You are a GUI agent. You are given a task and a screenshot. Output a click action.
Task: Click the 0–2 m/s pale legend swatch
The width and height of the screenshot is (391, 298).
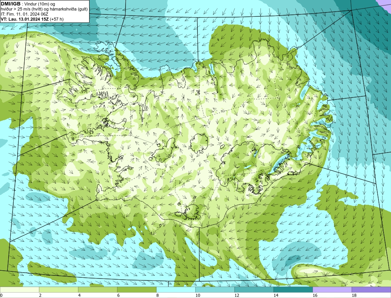(x=20, y=289)
